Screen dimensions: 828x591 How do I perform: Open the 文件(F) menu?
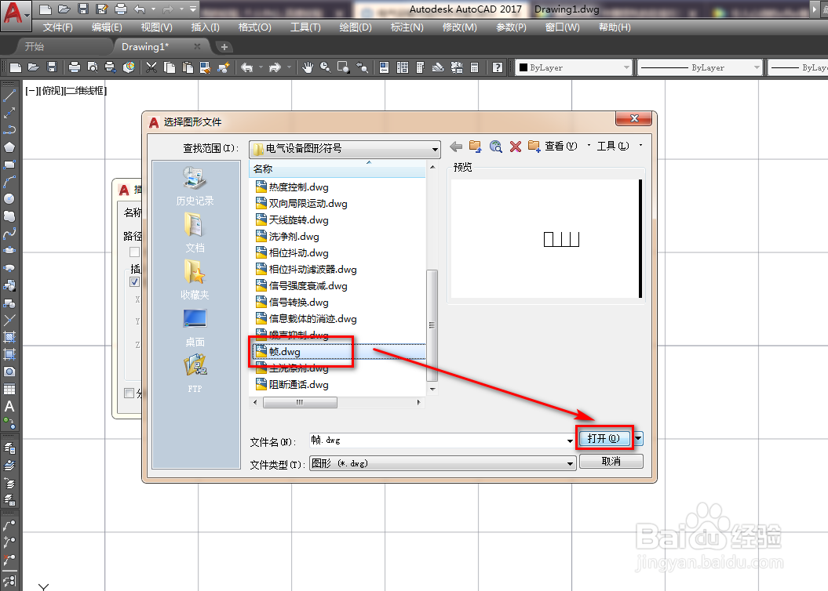pyautogui.click(x=57, y=27)
